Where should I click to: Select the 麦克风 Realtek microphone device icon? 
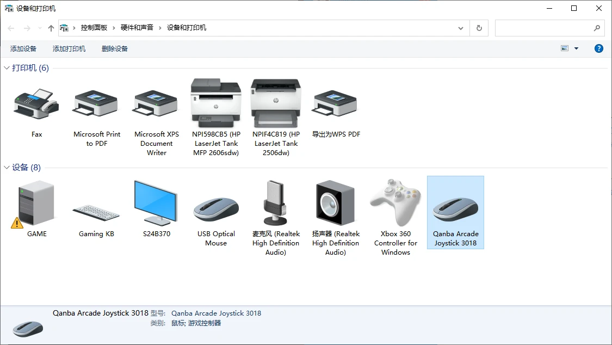click(276, 203)
